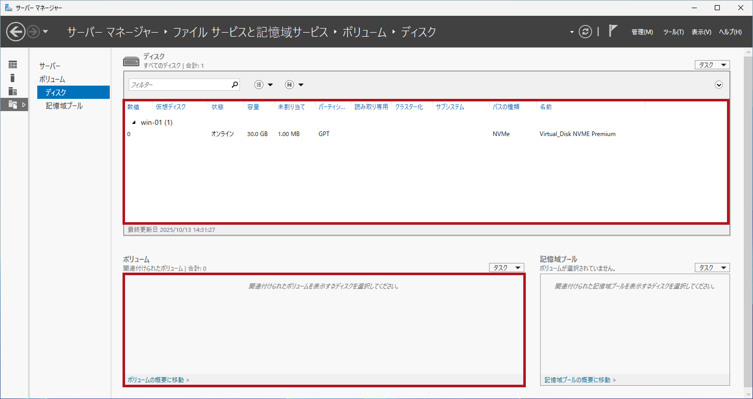Click into the フィルター text field

click(179, 85)
